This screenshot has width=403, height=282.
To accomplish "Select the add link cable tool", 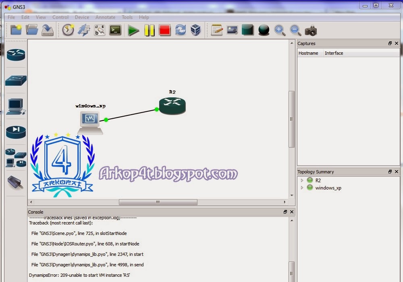I will (15, 183).
